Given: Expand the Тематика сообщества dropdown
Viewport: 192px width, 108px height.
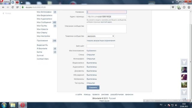Looking at the screenshot, I should click(x=100, y=36).
